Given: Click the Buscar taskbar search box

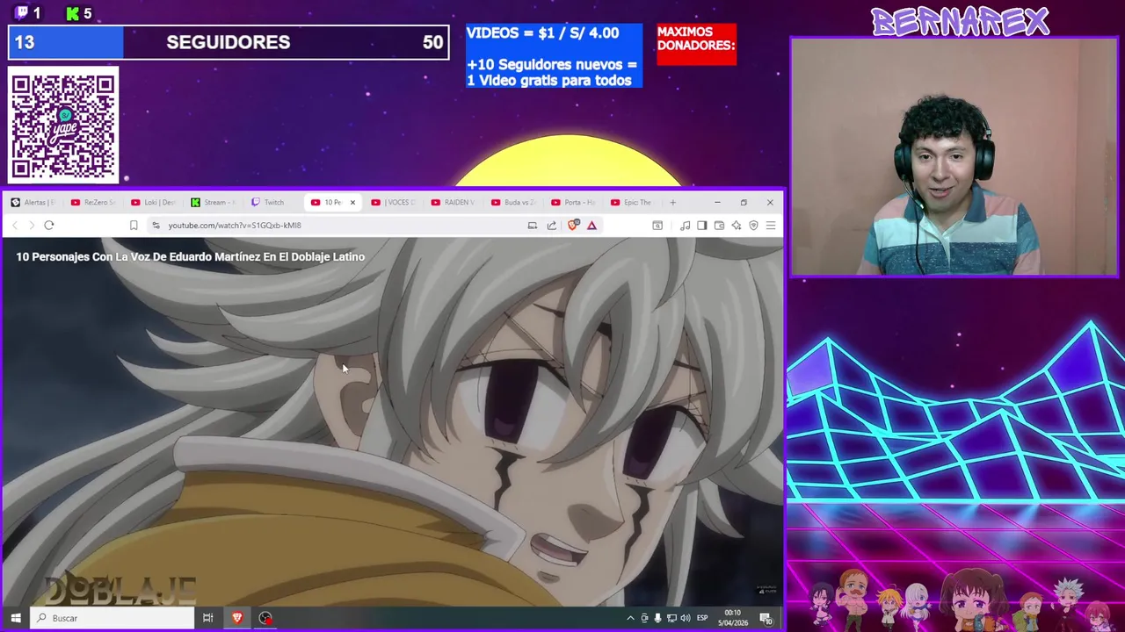Looking at the screenshot, I should point(112,618).
